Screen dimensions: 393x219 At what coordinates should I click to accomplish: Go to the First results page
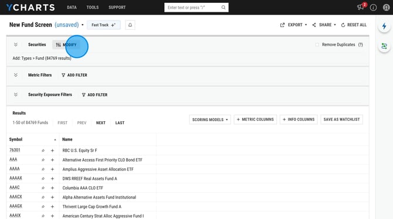(62, 122)
